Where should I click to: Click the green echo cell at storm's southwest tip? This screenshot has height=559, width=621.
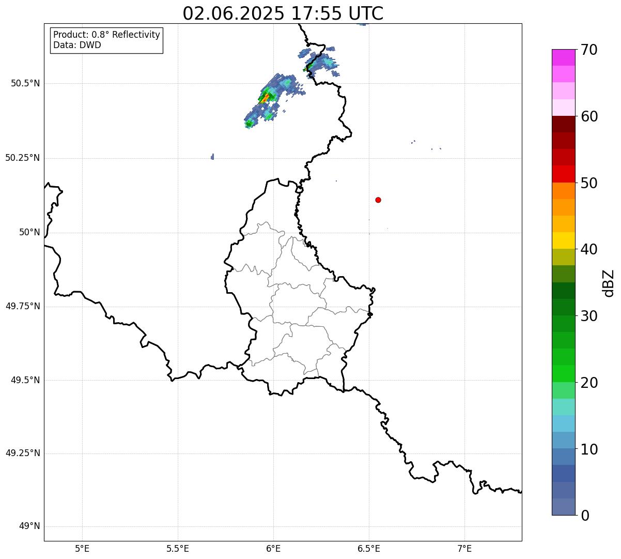coord(250,123)
